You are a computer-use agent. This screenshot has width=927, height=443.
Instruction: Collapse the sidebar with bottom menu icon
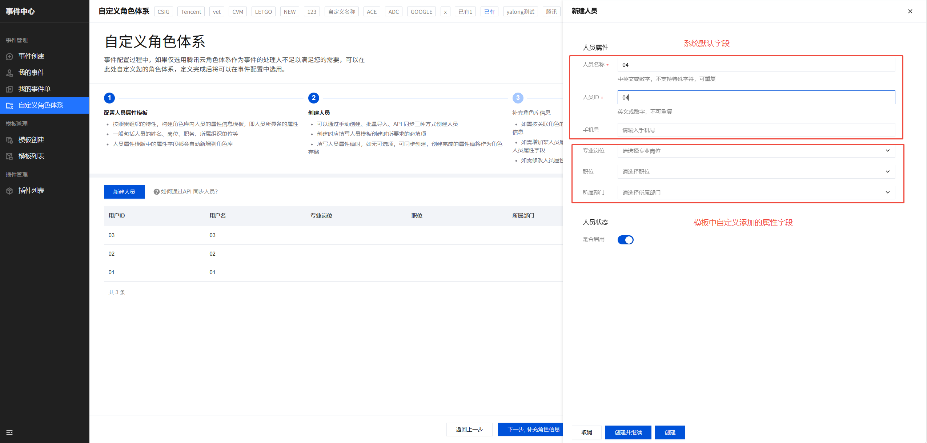click(x=9, y=432)
